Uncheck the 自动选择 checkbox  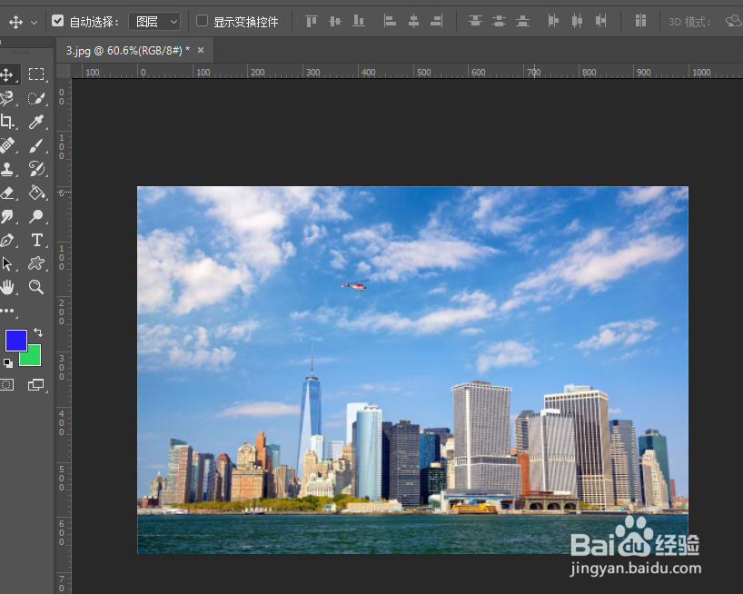(58, 21)
